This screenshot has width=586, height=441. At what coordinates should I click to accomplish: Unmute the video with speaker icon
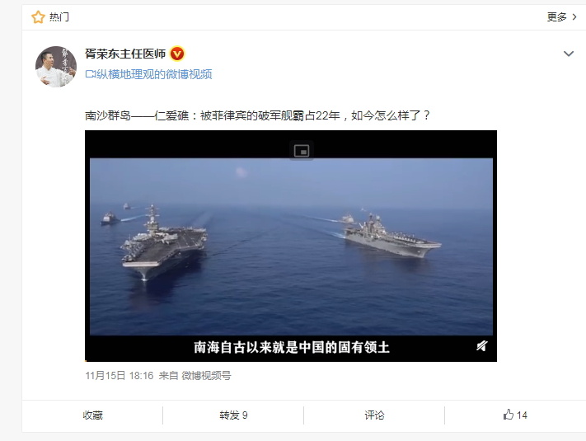pos(481,346)
